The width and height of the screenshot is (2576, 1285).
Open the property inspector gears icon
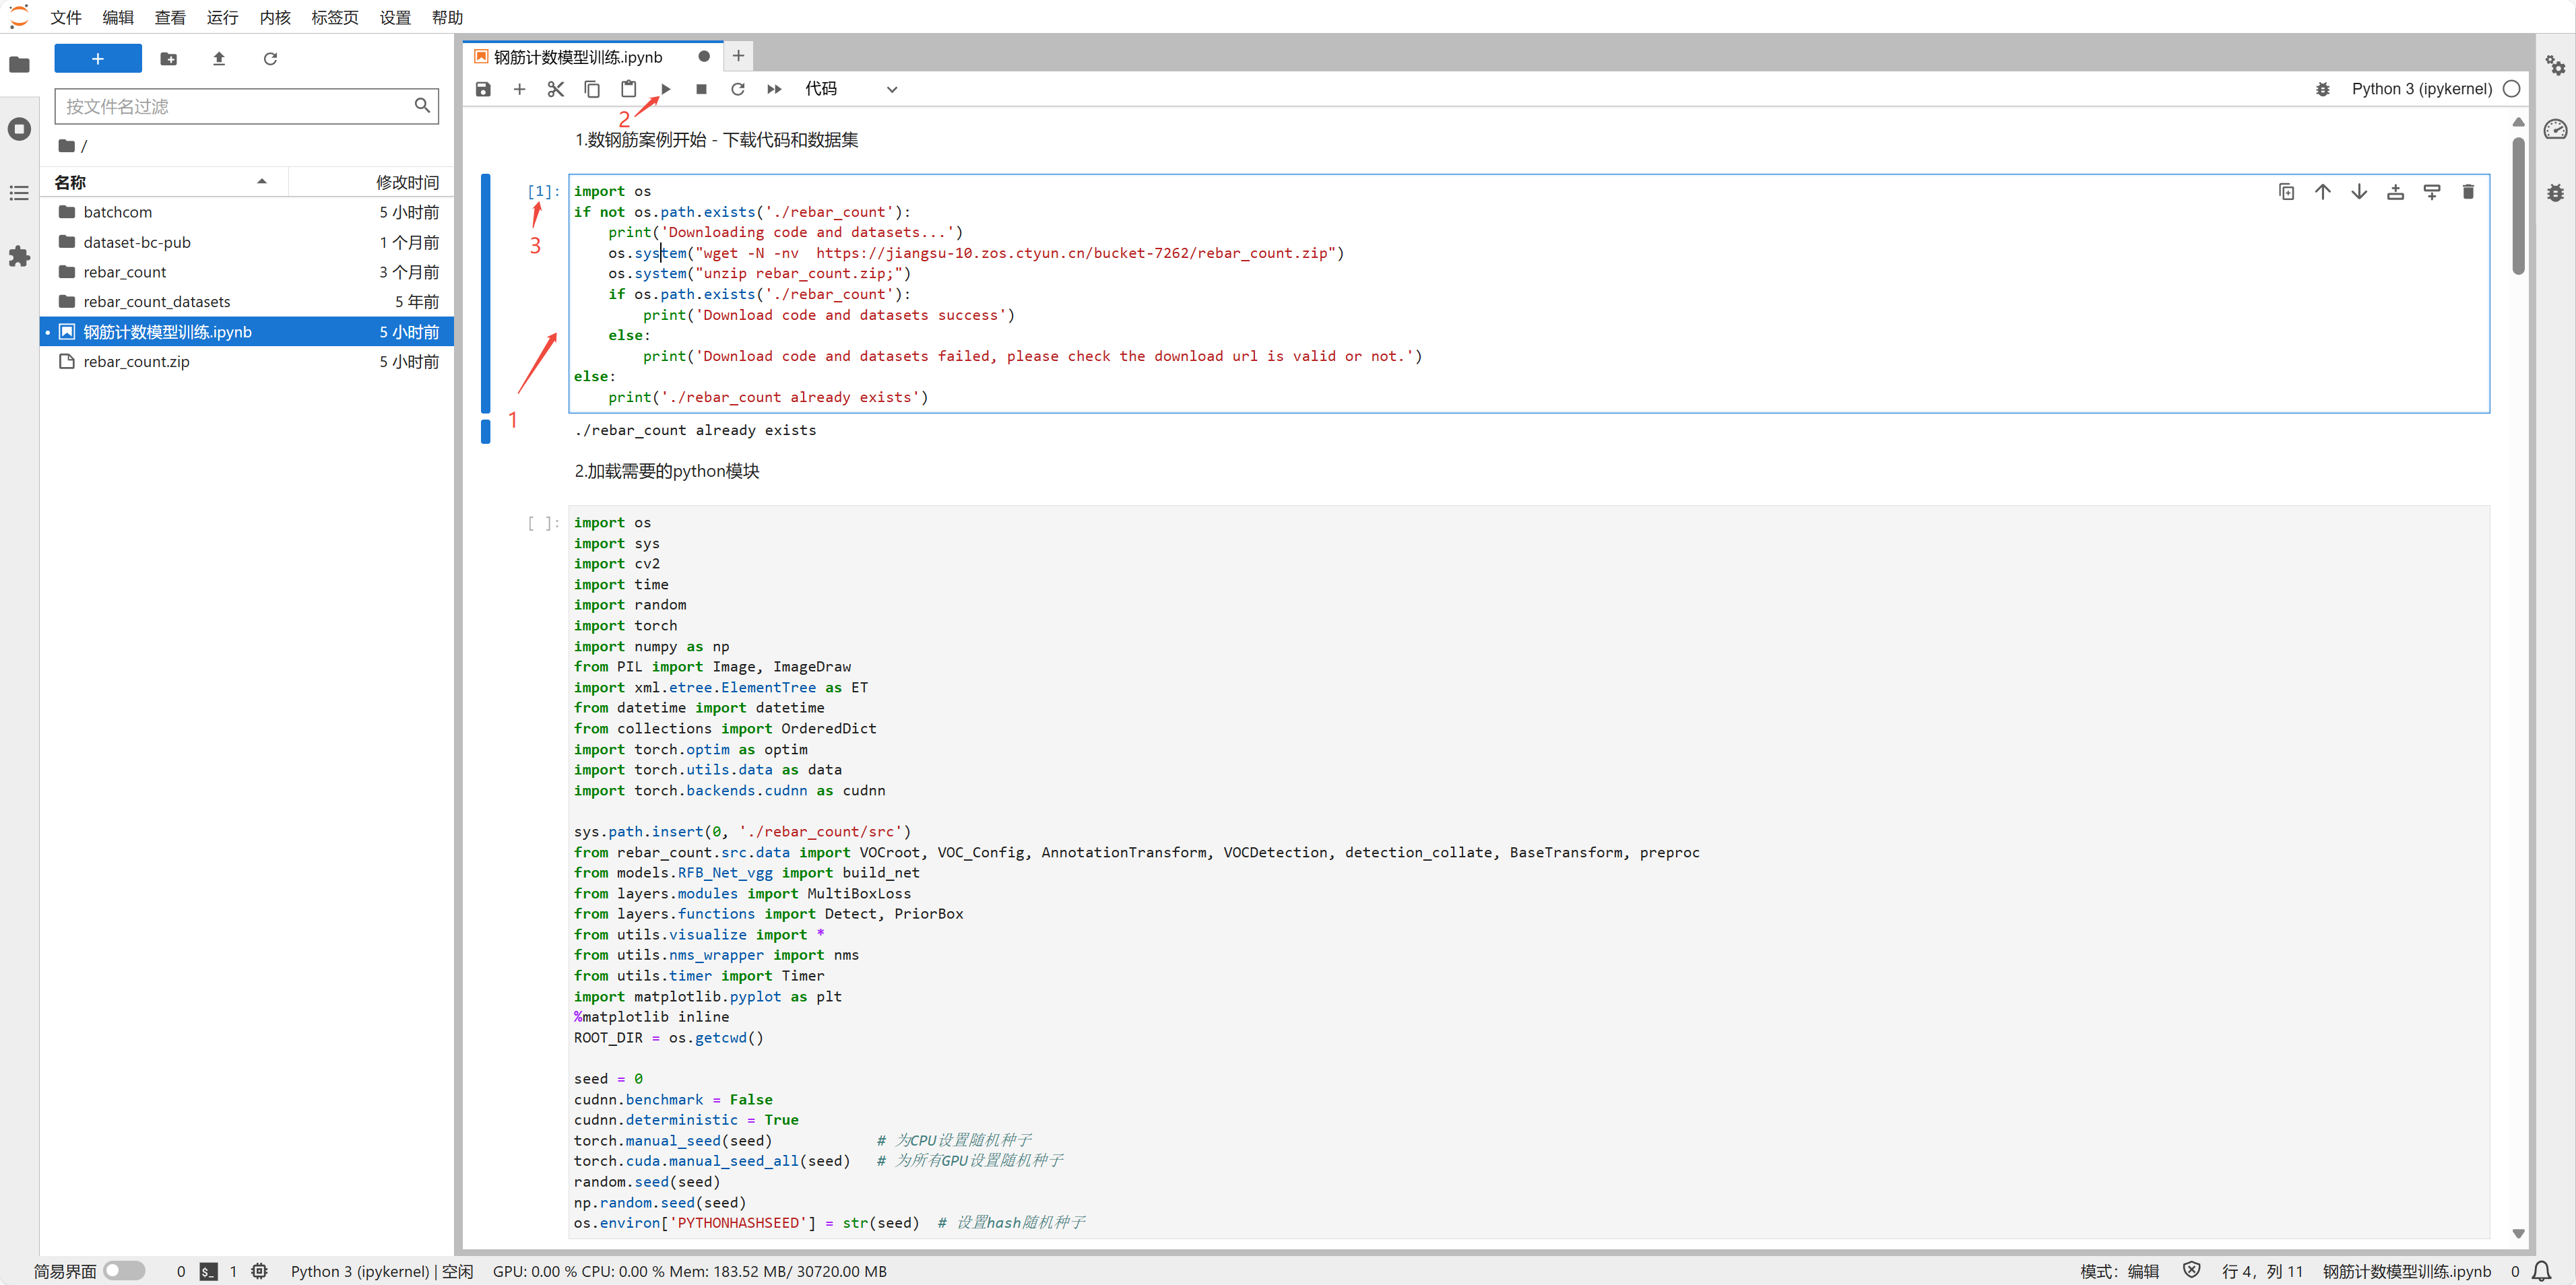click(2555, 65)
